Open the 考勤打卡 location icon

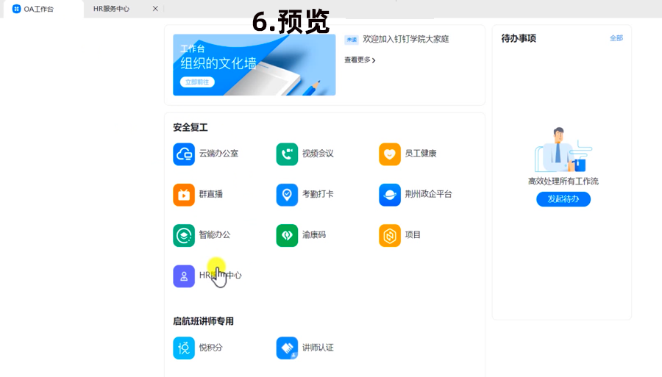[x=287, y=195]
